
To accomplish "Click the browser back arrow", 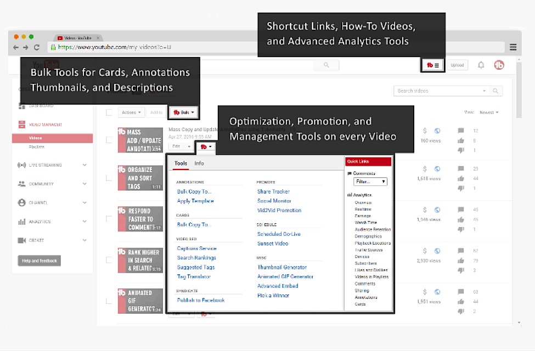I will pos(16,47).
